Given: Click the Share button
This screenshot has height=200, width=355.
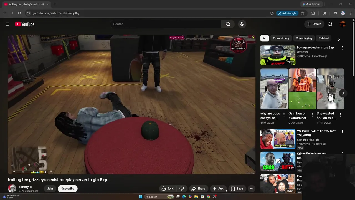Looking at the screenshot, I should [198, 189].
